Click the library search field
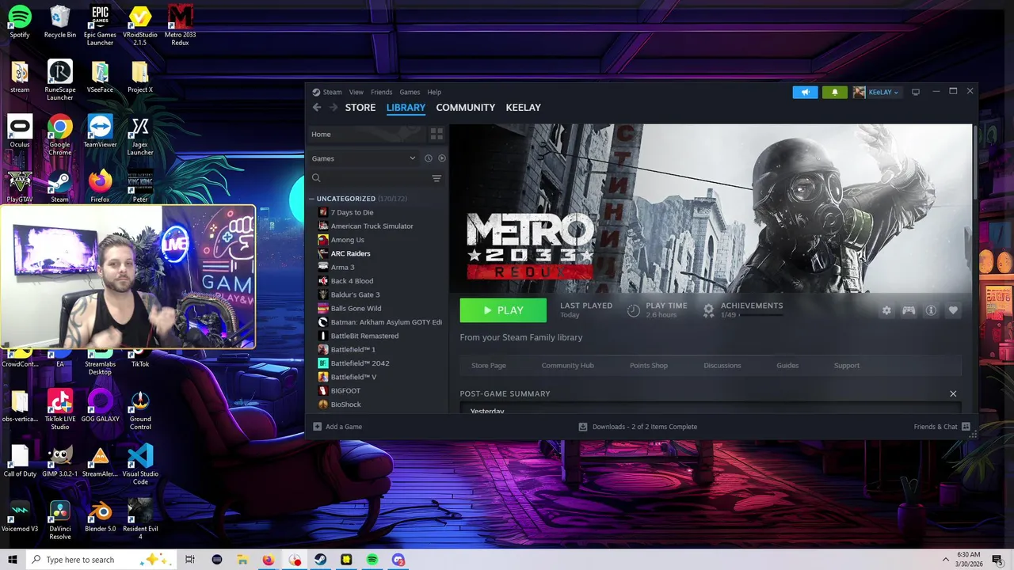The height and width of the screenshot is (570, 1014). click(370, 178)
